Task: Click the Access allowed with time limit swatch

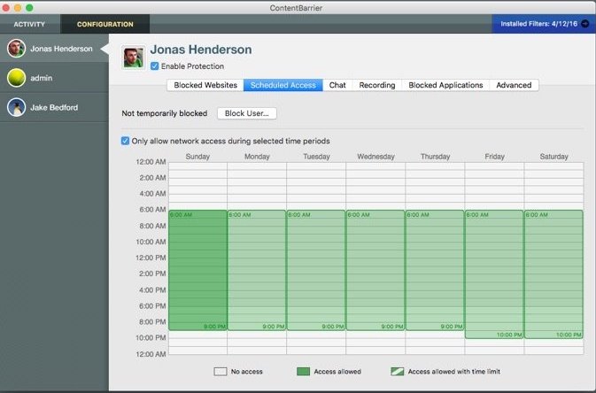Action: (396, 372)
